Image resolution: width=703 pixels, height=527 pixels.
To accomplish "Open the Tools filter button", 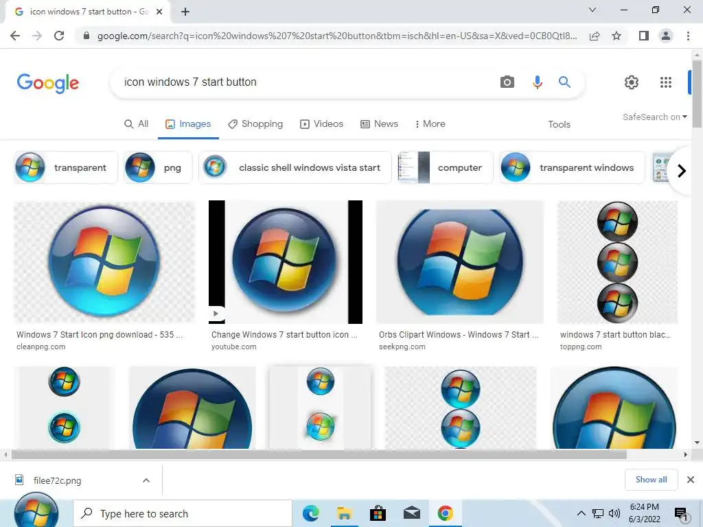I will pyautogui.click(x=559, y=124).
